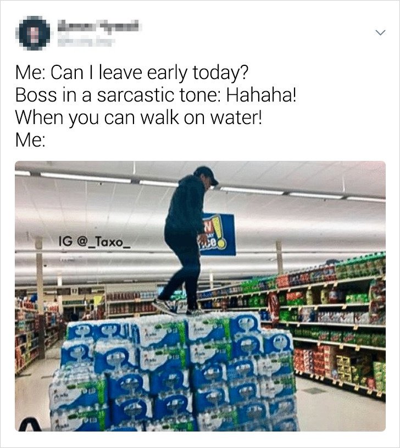Click the man's sneakers on the water
Screen dimensions: 400x448
point(176,308)
